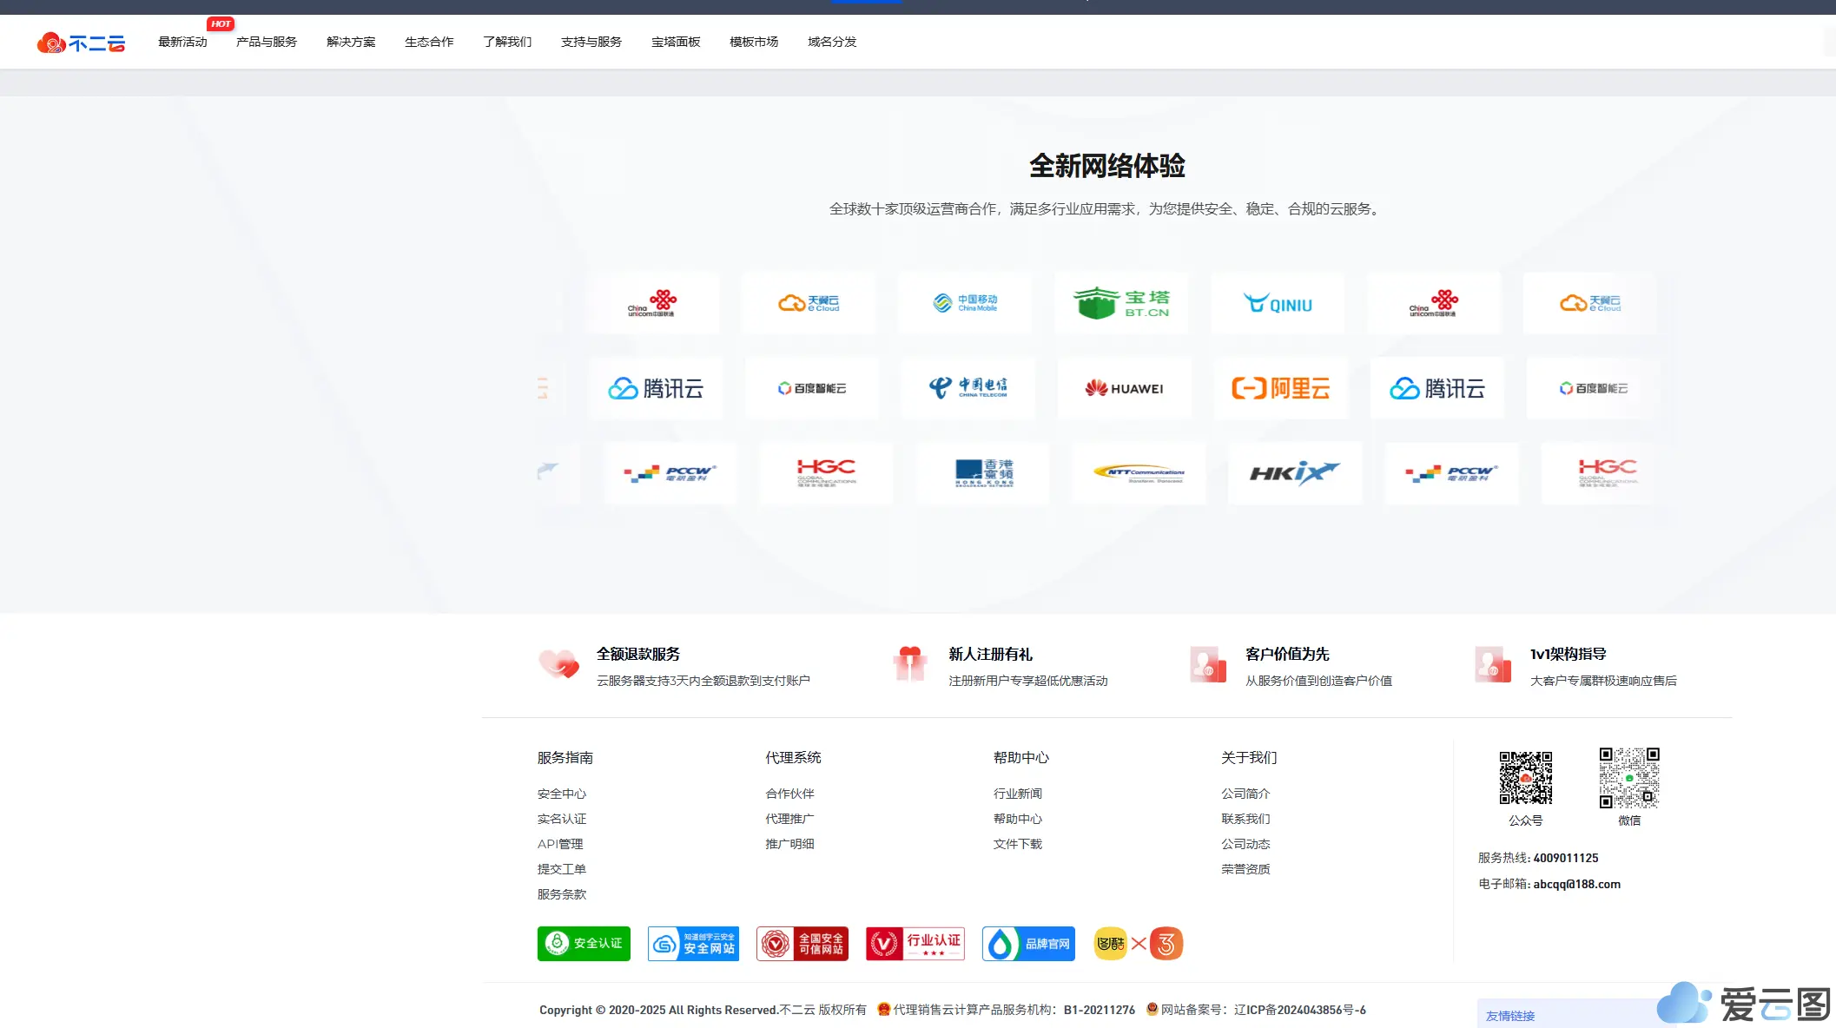Click the 宝塔 BT.CN logo
The width and height of the screenshot is (1836, 1028).
click(x=1121, y=303)
